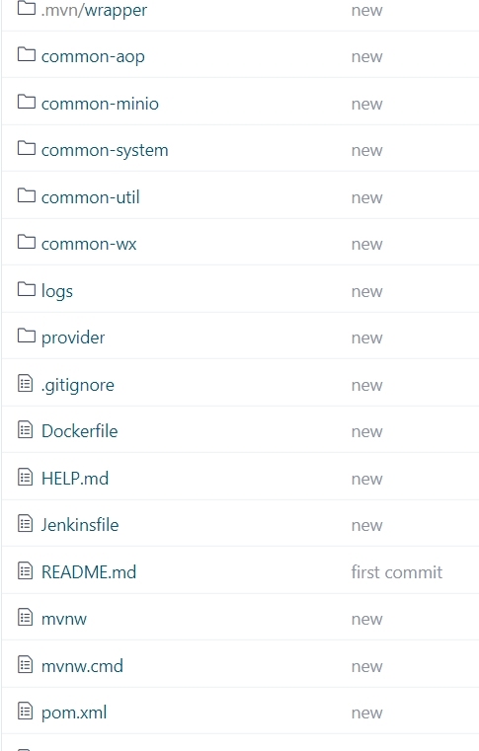This screenshot has height=751, width=479.
Task: Click the folder icon next to common-minio
Action: 27,102
